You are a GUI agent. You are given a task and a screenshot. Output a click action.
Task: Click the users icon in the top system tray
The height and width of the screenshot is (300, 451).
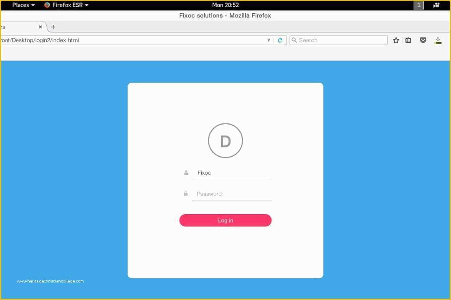(x=436, y=5)
